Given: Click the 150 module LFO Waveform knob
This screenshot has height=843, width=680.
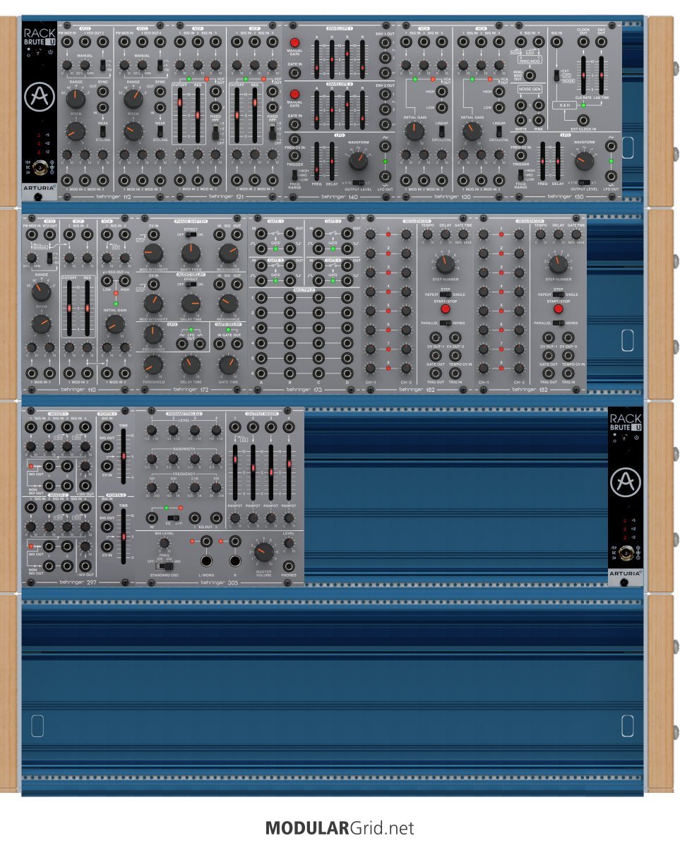Looking at the screenshot, I should [x=584, y=160].
